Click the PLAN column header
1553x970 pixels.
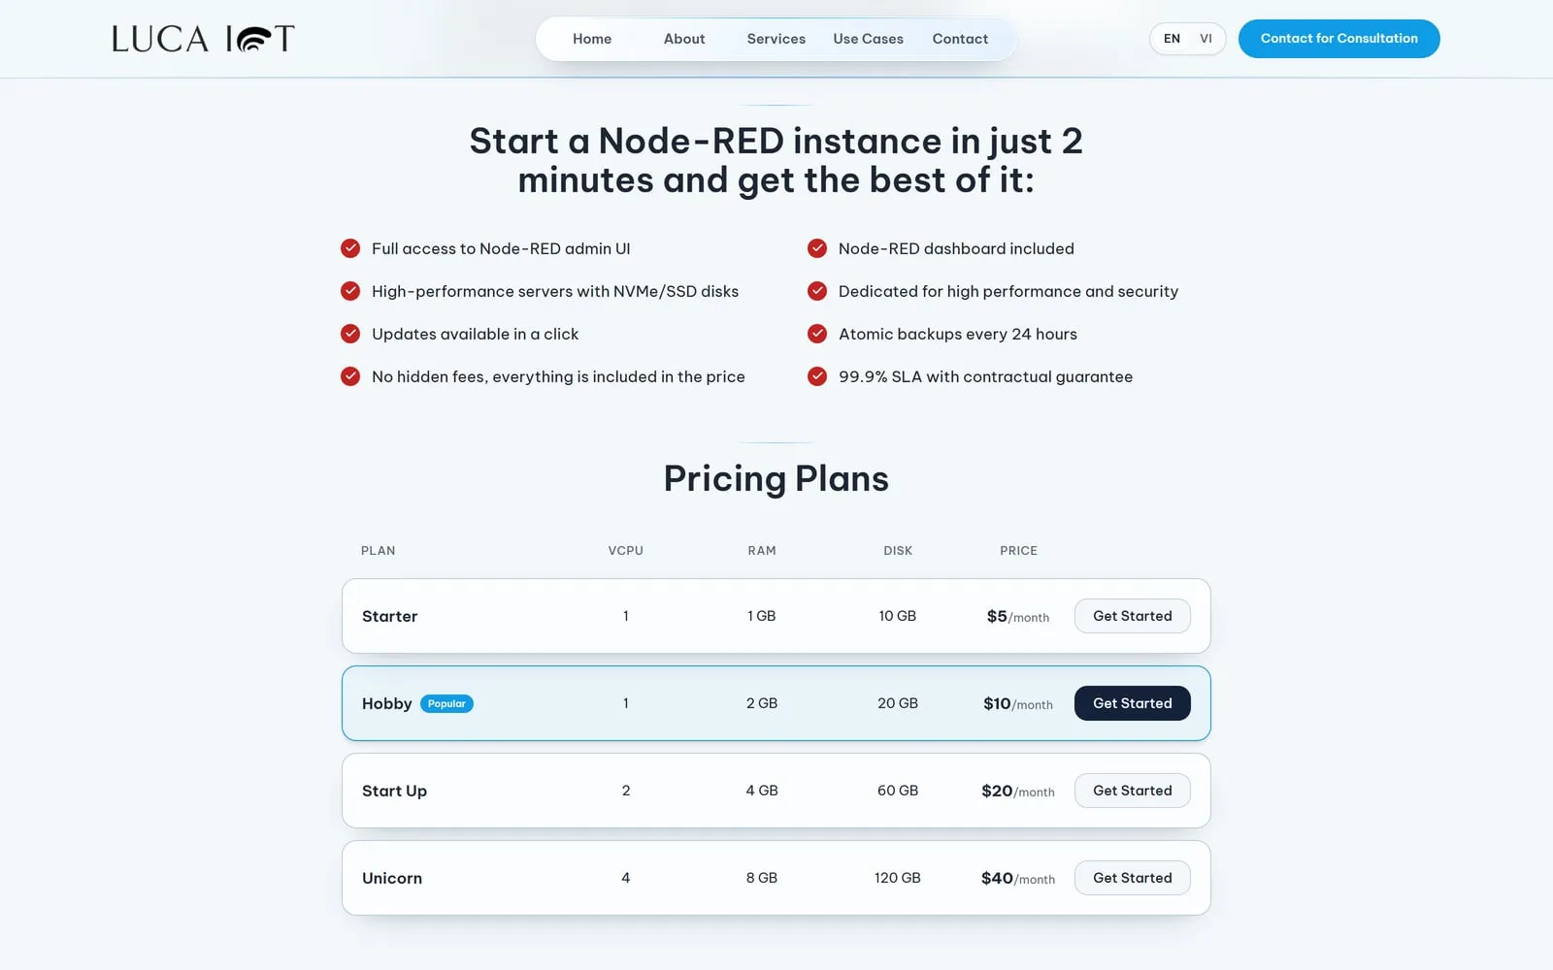[378, 551]
